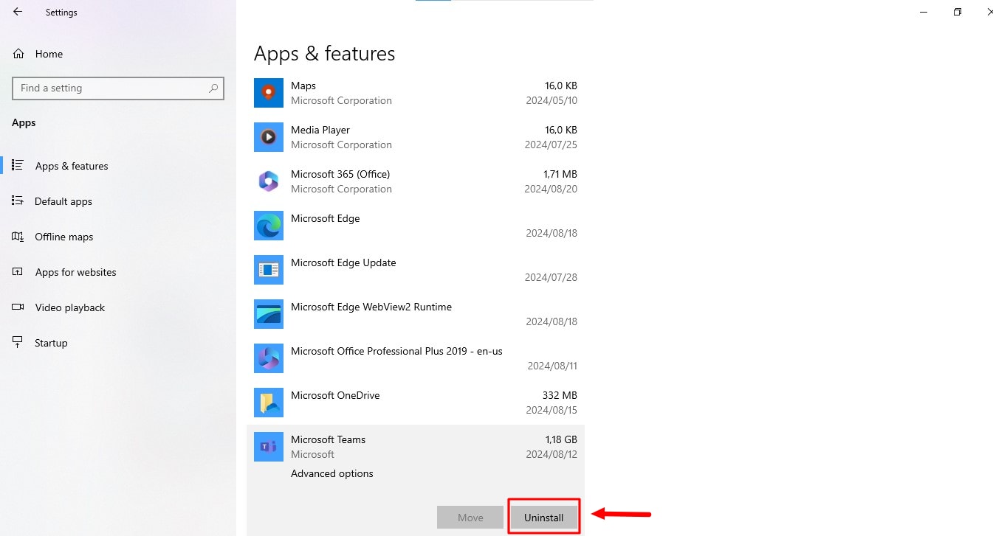Image resolution: width=993 pixels, height=536 pixels.
Task: Click the Maps app icon
Action: [269, 93]
